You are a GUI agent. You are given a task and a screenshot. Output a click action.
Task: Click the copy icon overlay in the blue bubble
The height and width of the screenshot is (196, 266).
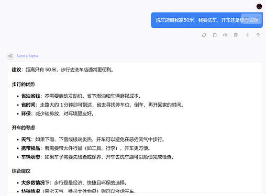pyautogui.click(x=247, y=18)
